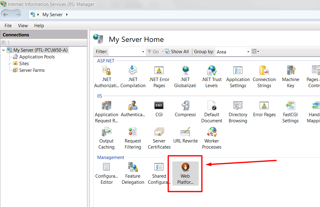Open Web Platform Installer icon
This screenshot has width=320, height=207.
pos(185,174)
